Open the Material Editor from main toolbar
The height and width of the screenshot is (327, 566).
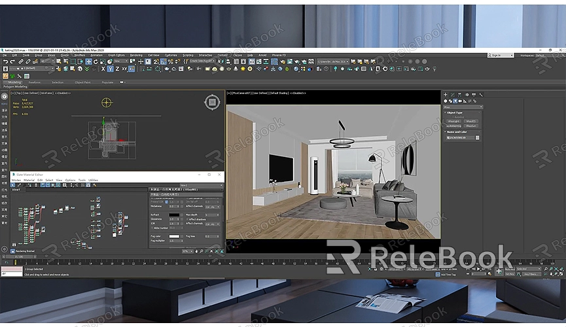[x=274, y=61]
